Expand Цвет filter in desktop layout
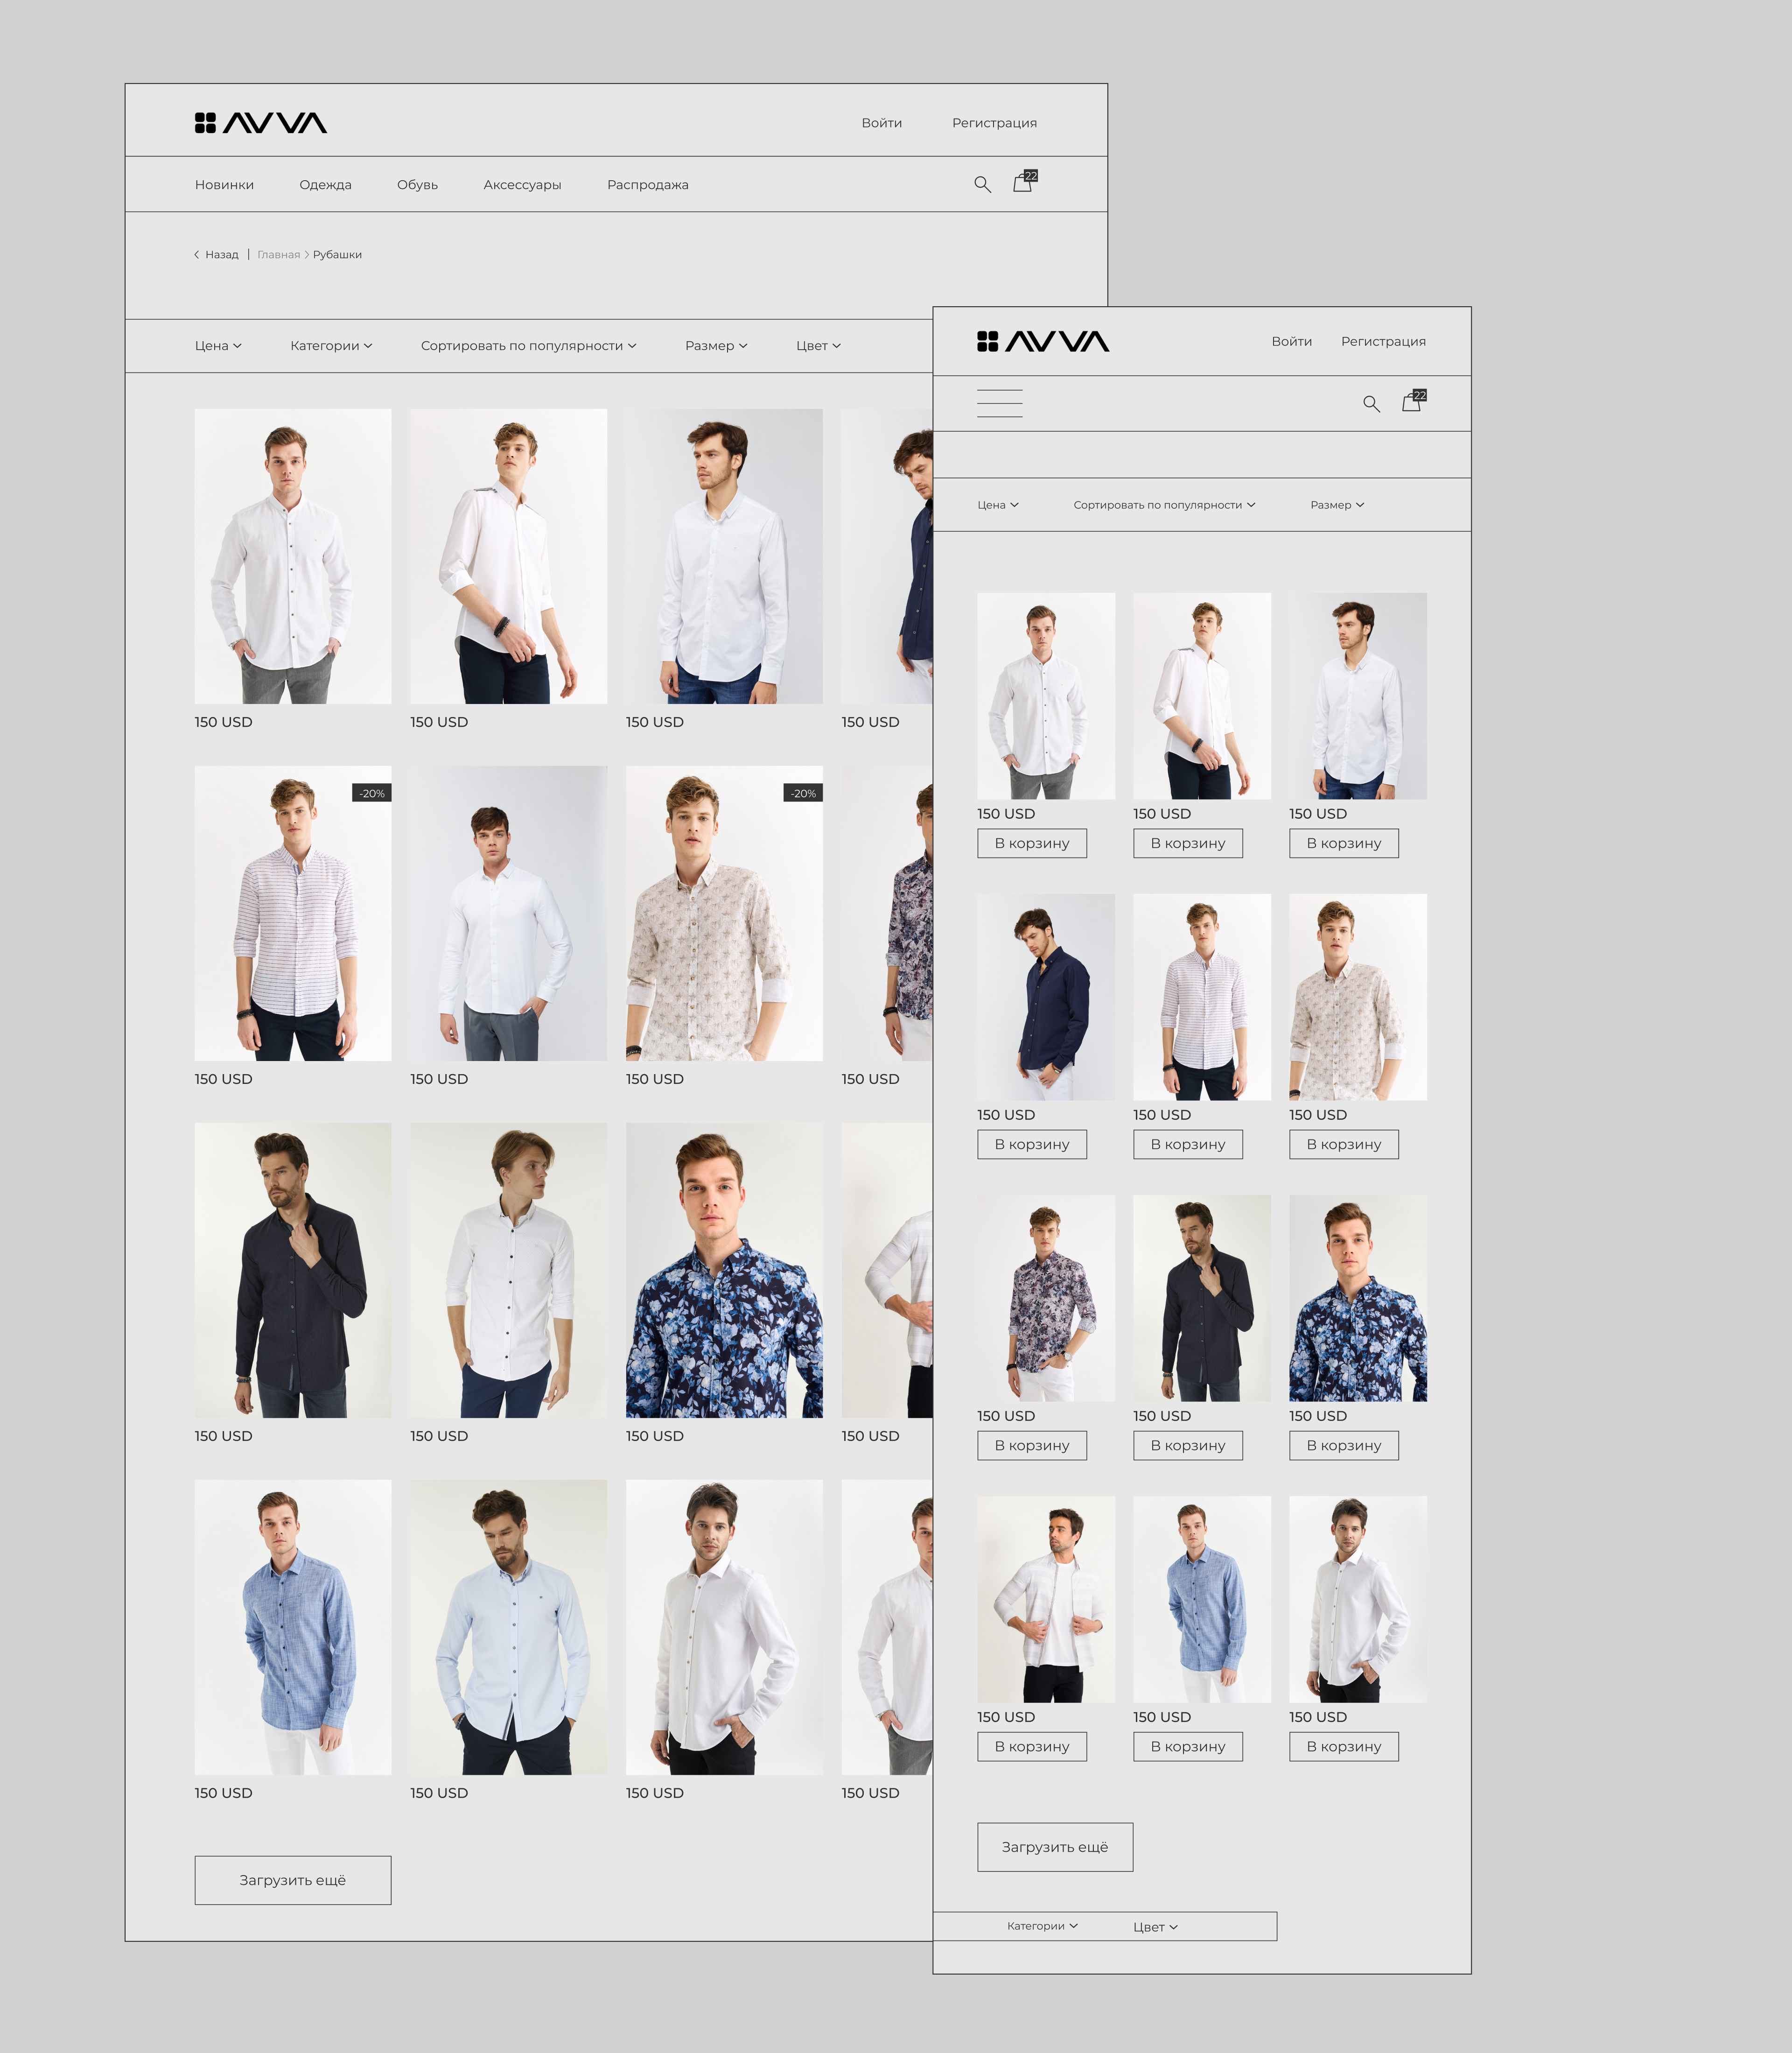Screen dimensions: 1792x2053 pyautogui.click(x=818, y=346)
